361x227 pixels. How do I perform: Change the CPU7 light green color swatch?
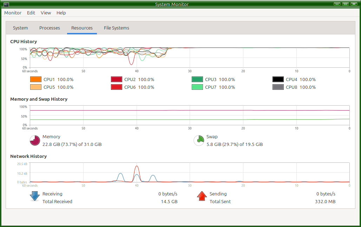click(197, 87)
